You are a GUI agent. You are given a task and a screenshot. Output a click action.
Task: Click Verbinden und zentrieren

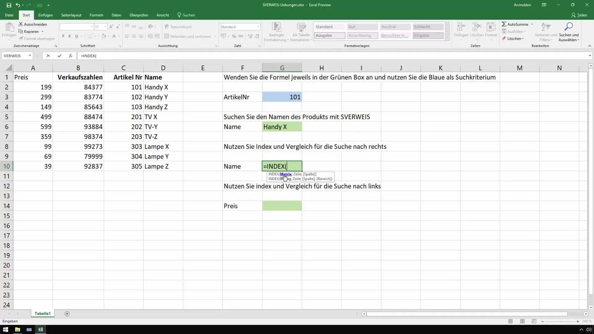click(x=188, y=36)
